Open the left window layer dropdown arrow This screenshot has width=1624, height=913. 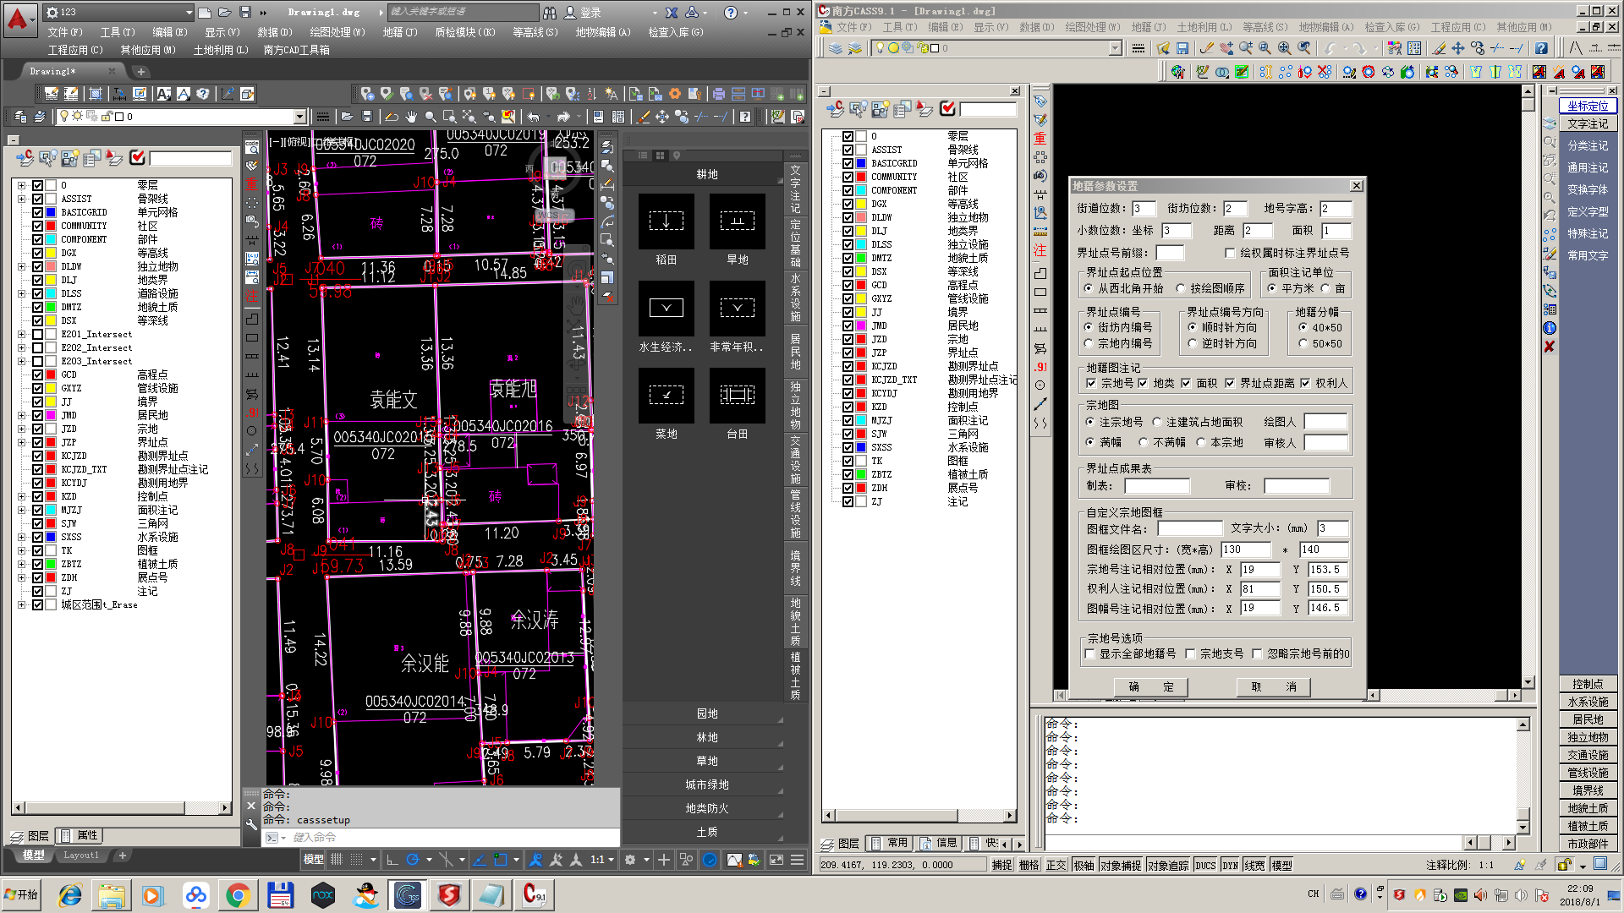[299, 117]
